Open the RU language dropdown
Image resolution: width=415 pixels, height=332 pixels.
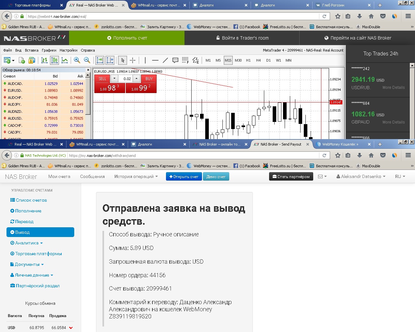400,176
